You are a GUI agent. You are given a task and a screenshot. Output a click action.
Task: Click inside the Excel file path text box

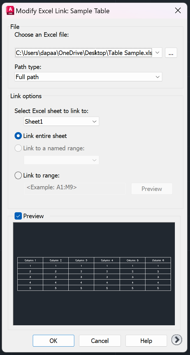pyautogui.click(x=84, y=53)
